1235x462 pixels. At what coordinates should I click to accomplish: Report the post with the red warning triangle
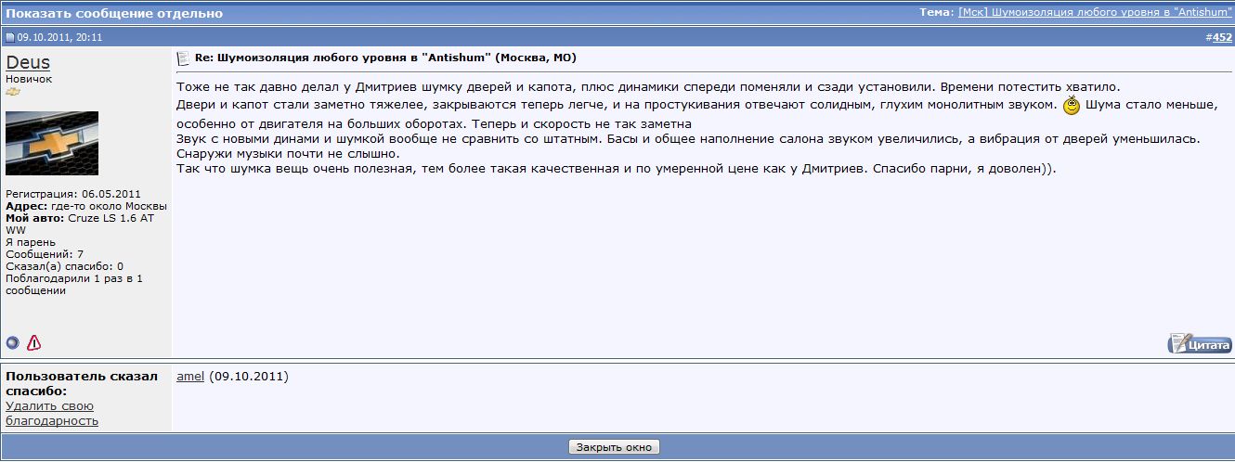[x=34, y=343]
